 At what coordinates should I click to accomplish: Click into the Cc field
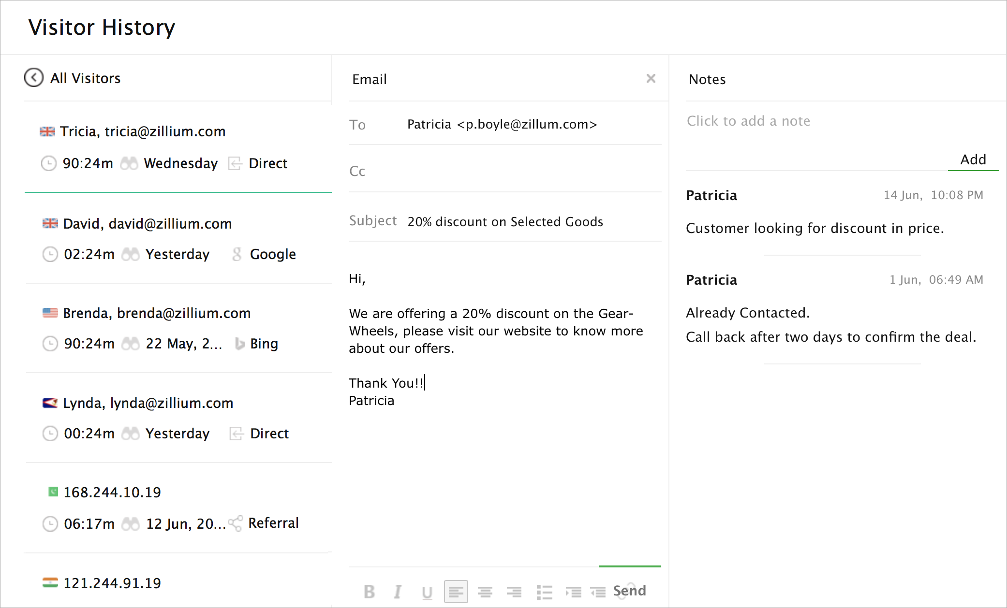point(513,171)
